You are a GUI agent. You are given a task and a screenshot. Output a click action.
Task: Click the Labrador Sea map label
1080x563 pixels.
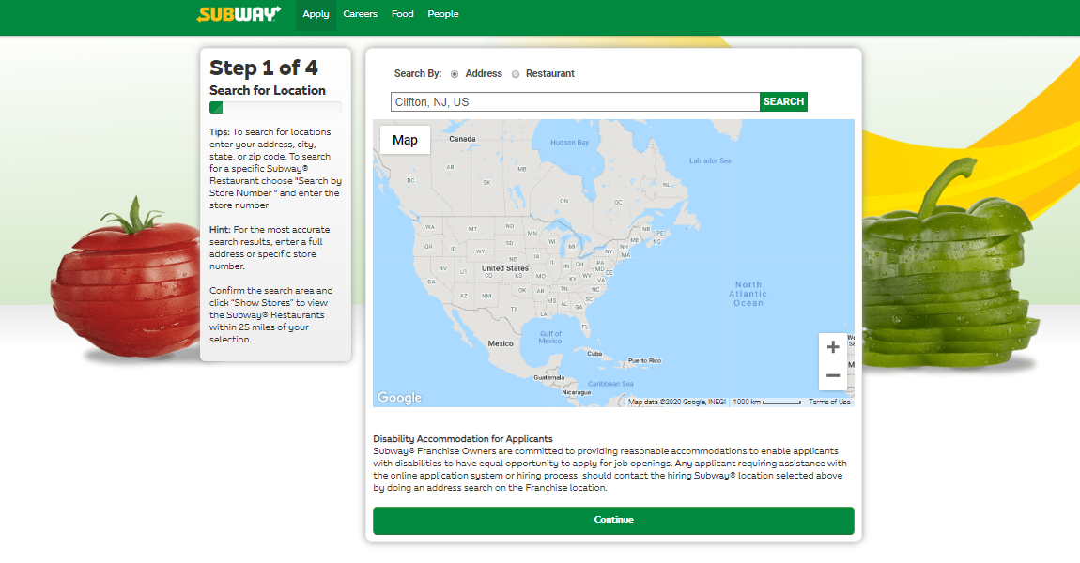[x=710, y=160]
